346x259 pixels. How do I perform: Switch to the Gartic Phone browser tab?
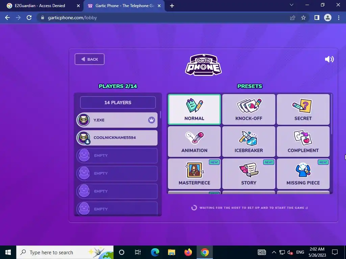pyautogui.click(x=125, y=6)
